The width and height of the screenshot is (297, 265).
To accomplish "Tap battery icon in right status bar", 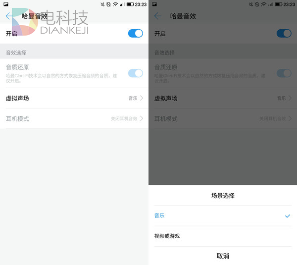I will tap(279, 4).
